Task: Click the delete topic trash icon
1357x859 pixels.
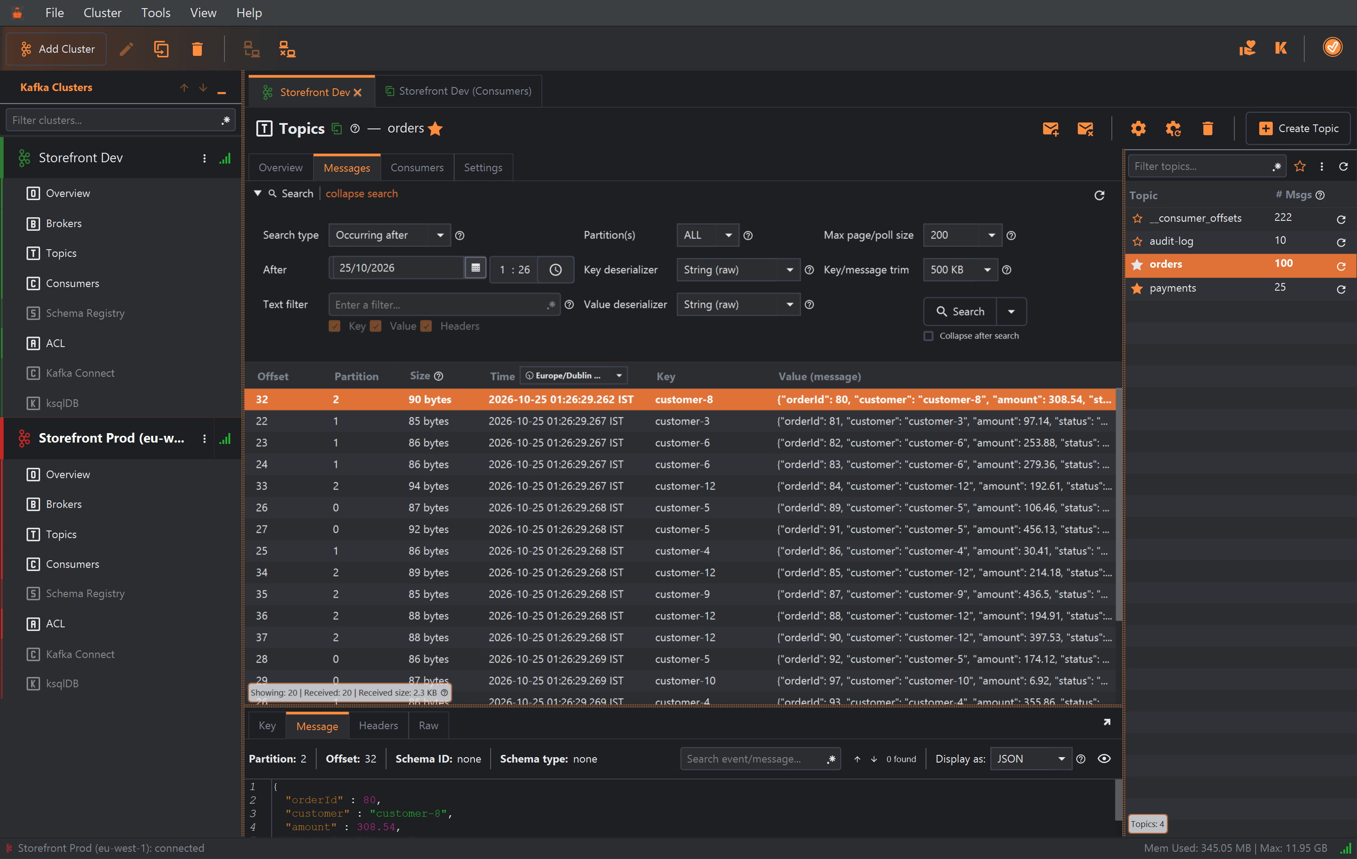Action: (x=1207, y=129)
